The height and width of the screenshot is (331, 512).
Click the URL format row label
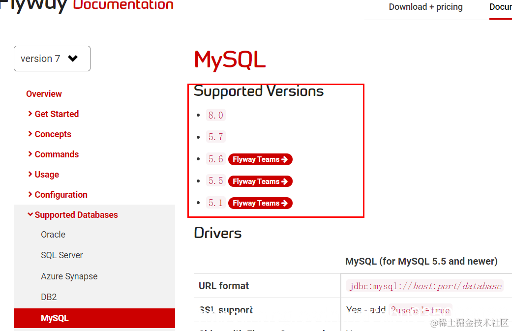(224, 286)
